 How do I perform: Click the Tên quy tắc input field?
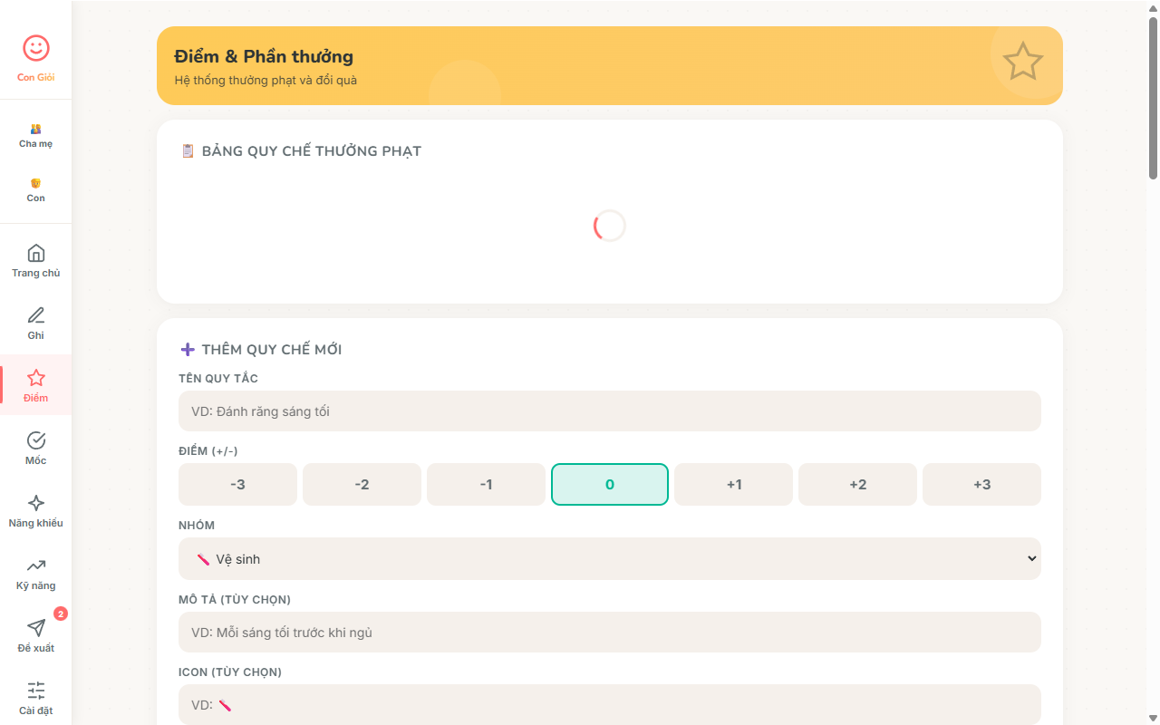click(x=609, y=411)
